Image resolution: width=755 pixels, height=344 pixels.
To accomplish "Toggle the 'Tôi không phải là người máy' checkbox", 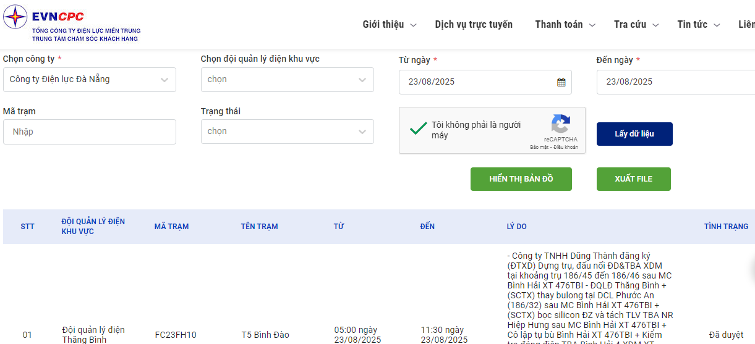I will (x=419, y=128).
